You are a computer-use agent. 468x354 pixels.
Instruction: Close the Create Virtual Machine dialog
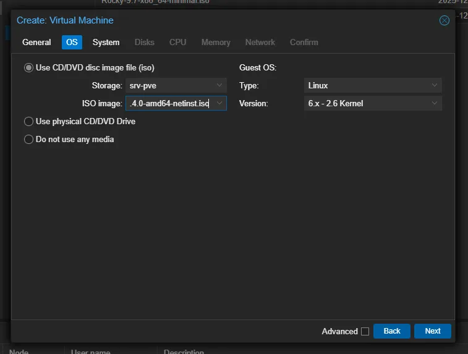444,20
